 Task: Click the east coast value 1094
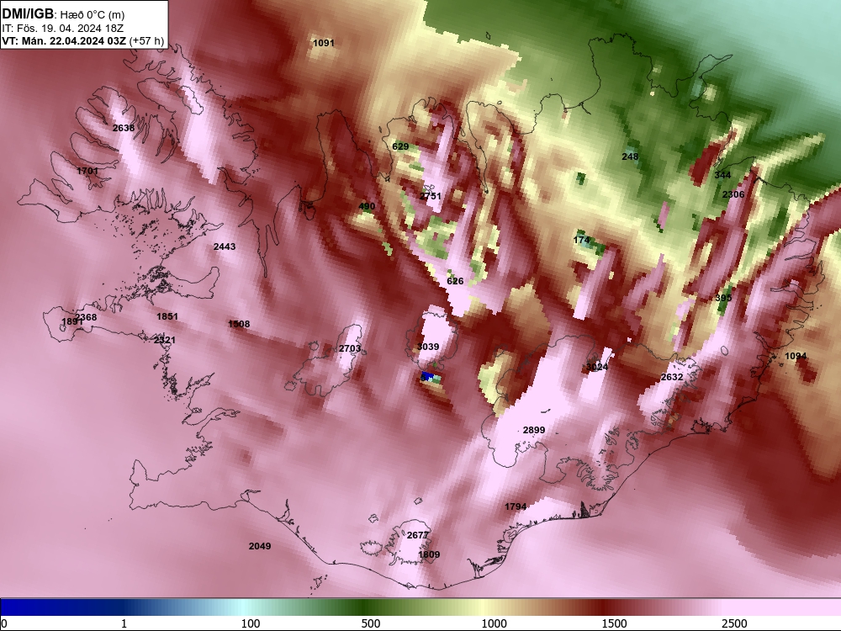(x=796, y=356)
